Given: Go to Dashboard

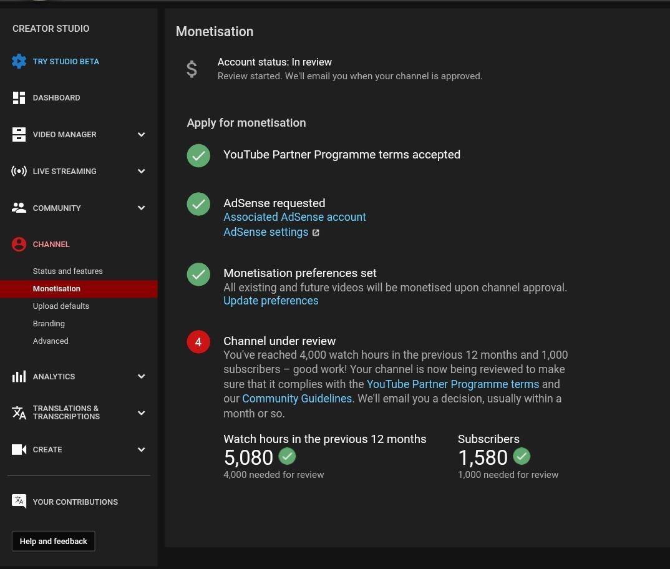Looking at the screenshot, I should pos(56,98).
